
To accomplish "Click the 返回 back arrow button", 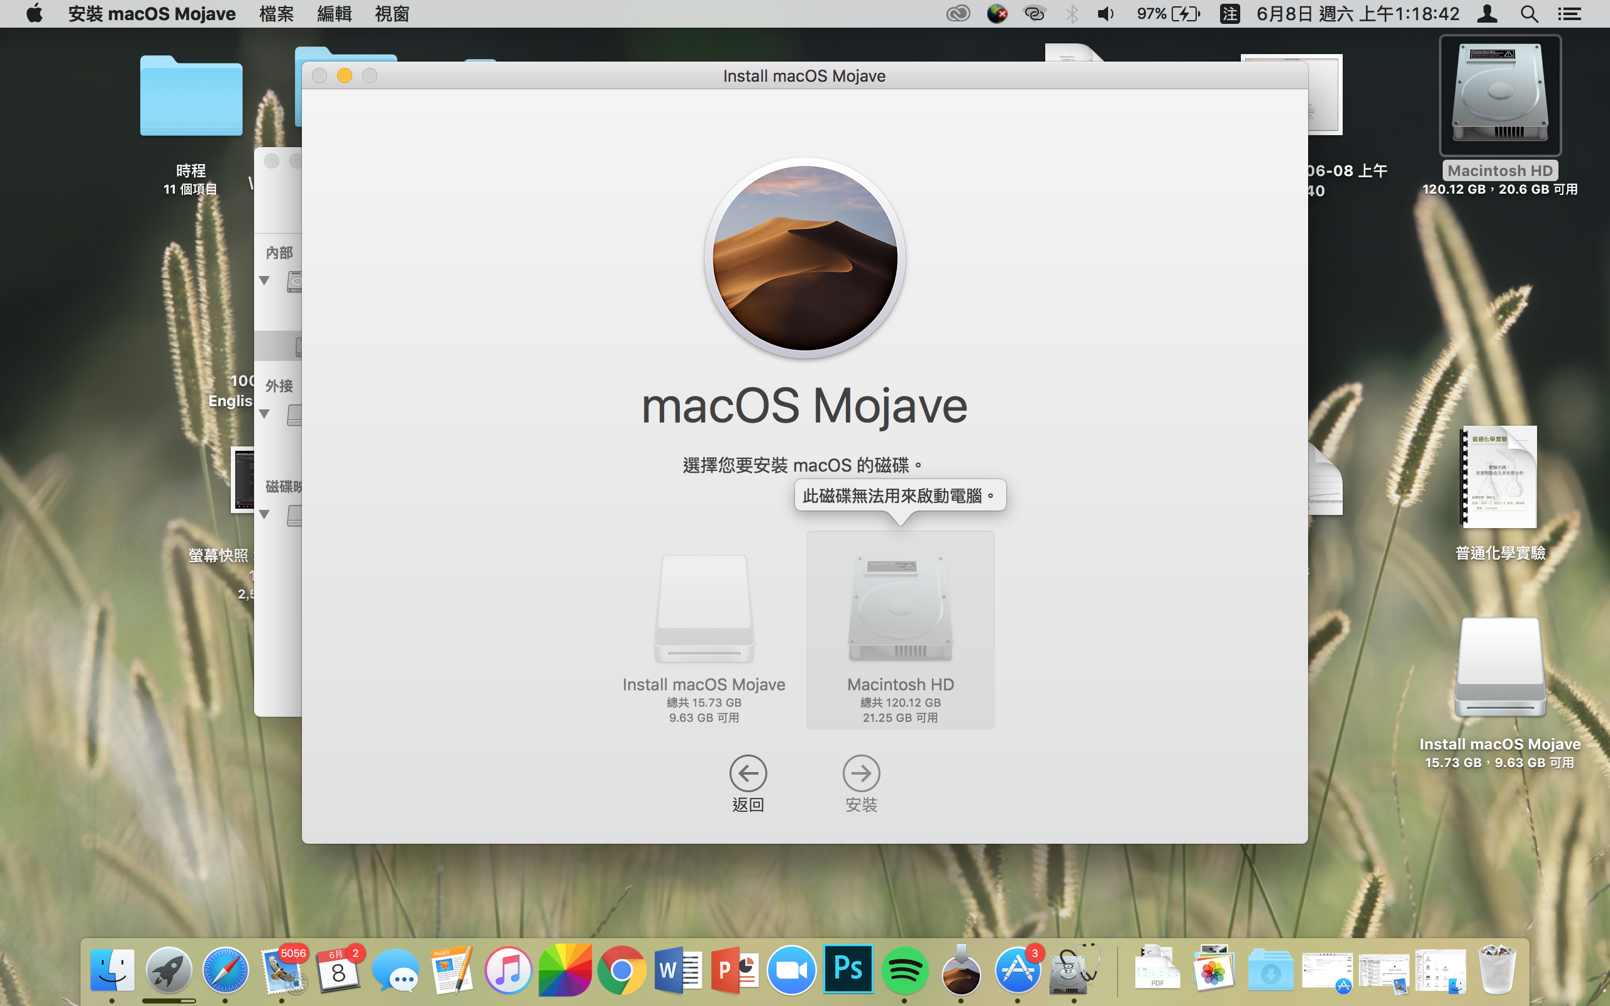I will (x=748, y=773).
